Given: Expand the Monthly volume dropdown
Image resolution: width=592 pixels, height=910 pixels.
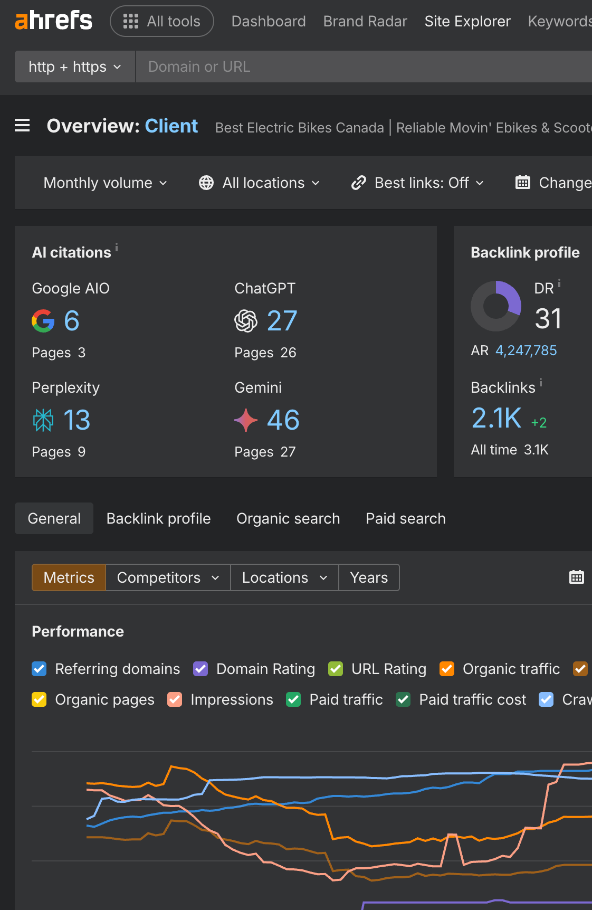Looking at the screenshot, I should click(x=106, y=183).
